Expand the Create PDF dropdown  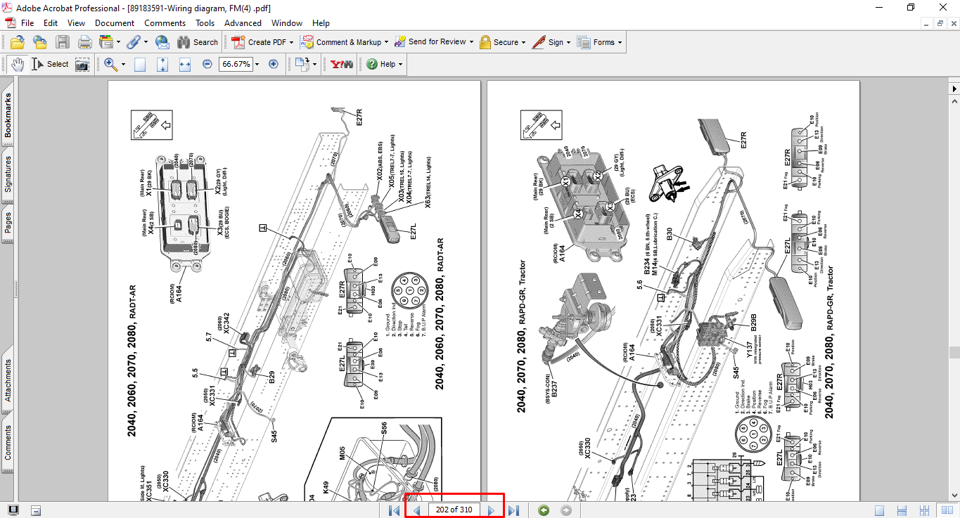pos(292,42)
